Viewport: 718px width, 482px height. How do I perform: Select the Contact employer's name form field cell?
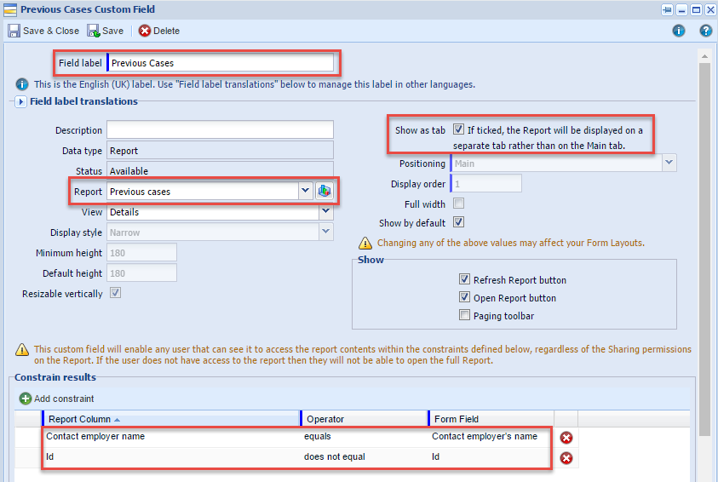490,437
